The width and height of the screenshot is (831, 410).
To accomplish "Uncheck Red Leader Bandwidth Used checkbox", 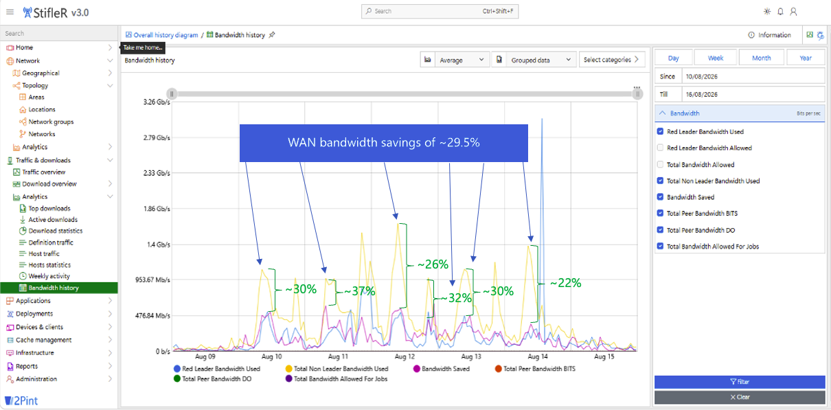I will click(660, 131).
